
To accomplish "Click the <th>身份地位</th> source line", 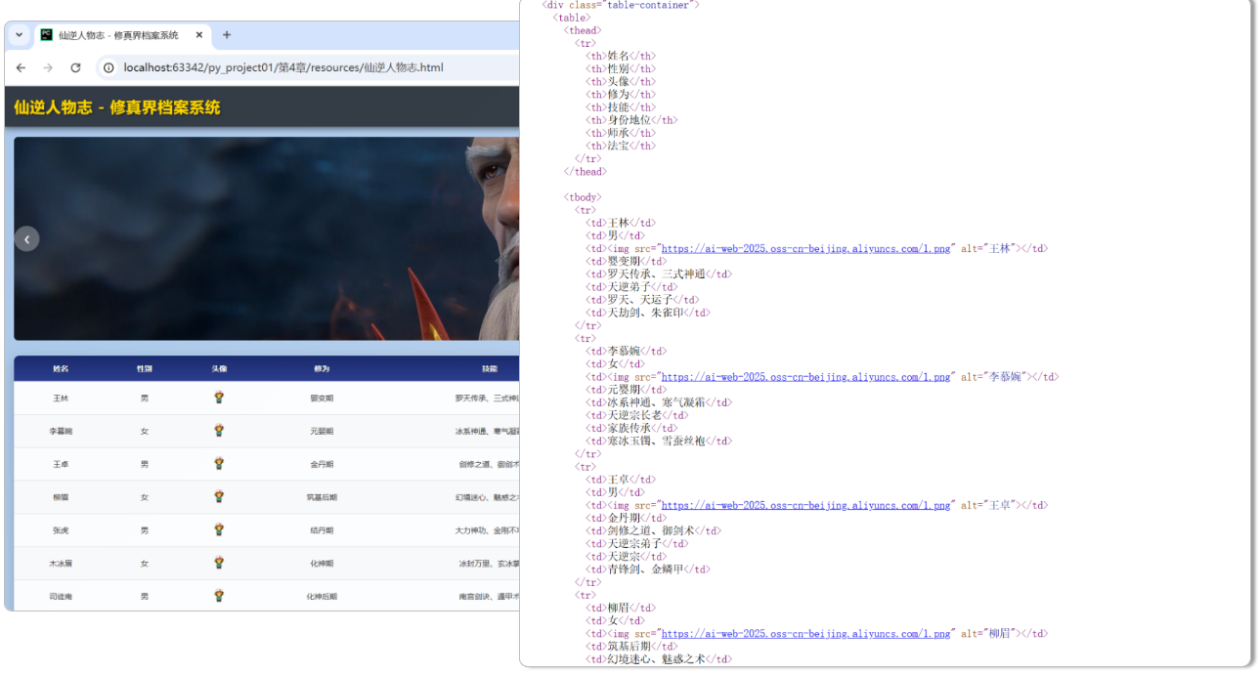I will point(630,120).
